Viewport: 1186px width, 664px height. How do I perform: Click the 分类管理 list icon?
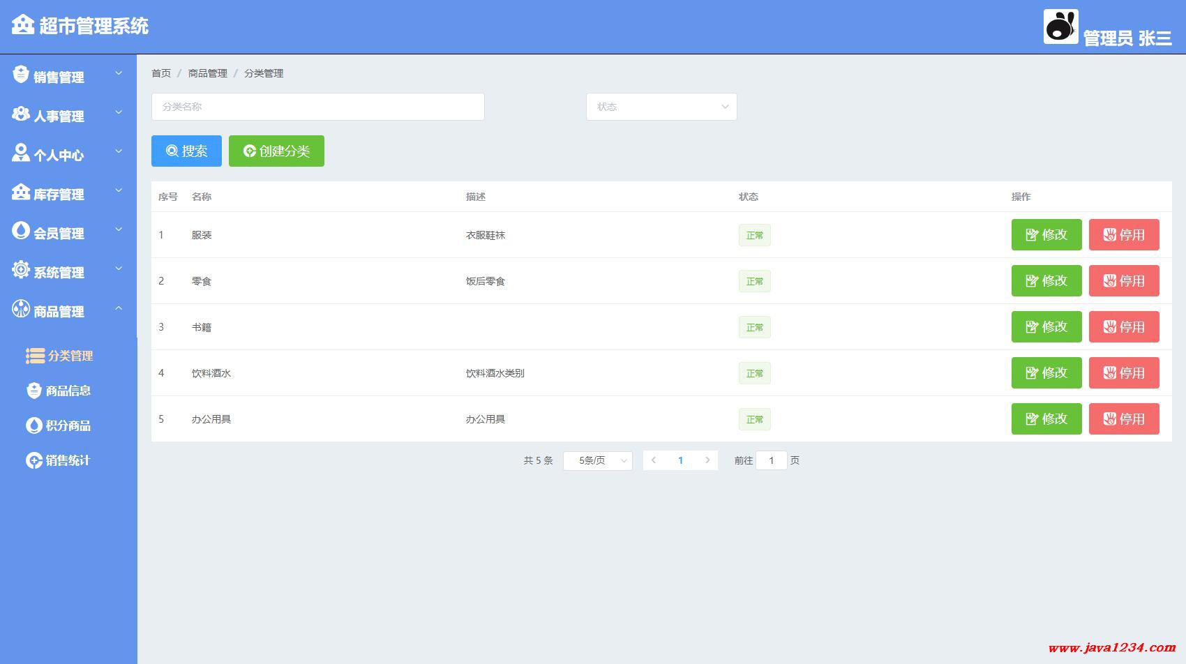point(36,356)
